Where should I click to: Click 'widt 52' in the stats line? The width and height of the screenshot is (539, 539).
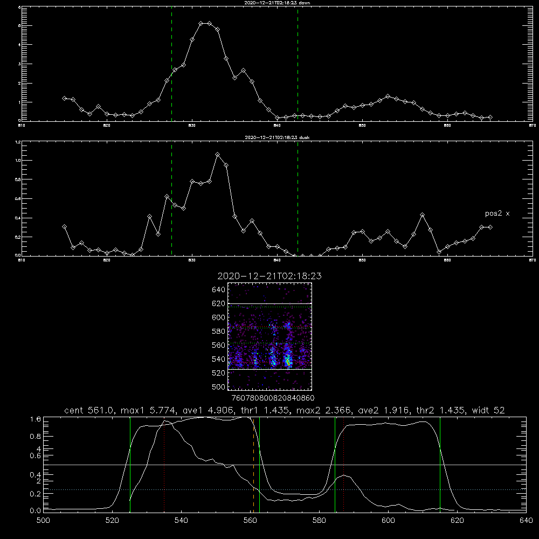click(488, 410)
